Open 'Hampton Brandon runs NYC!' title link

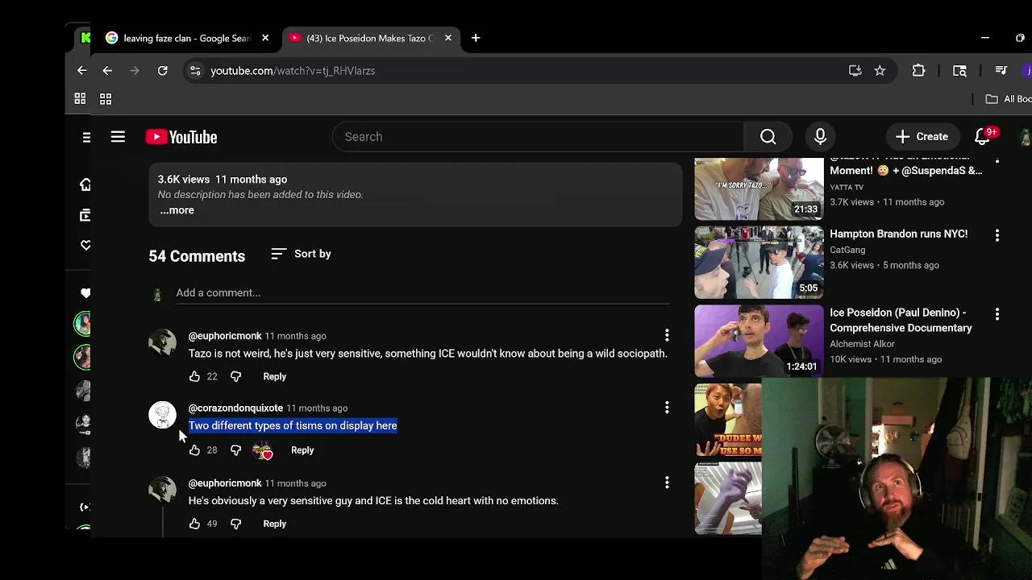pos(898,234)
